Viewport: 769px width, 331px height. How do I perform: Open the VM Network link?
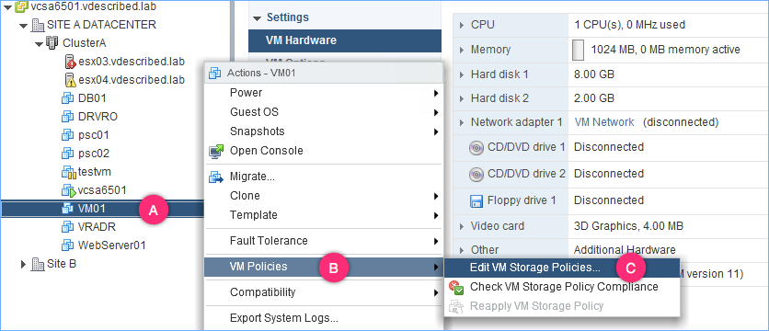pyautogui.click(x=603, y=122)
